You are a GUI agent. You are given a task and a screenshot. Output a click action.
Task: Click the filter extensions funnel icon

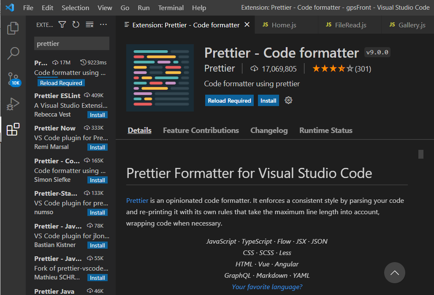(x=62, y=24)
